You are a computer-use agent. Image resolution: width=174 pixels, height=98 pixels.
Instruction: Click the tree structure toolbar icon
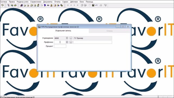pos(8,5)
